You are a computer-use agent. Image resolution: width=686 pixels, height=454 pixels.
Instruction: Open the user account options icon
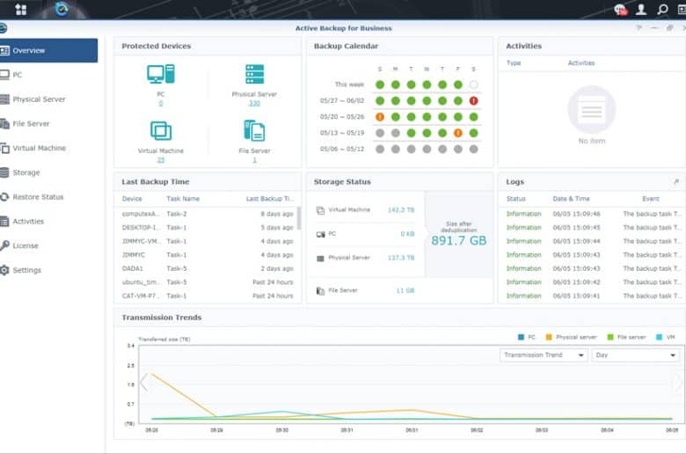pos(641,9)
